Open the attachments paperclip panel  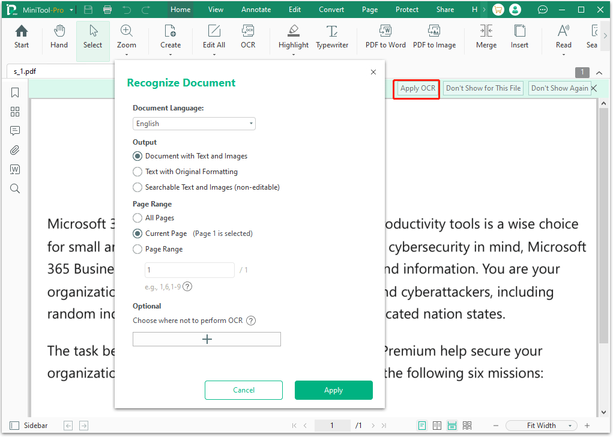coord(15,150)
